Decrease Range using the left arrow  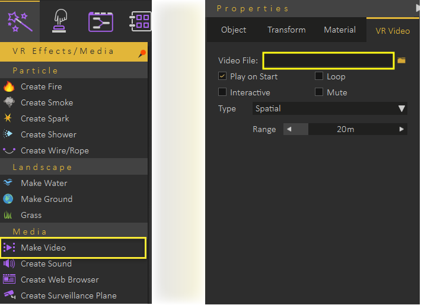pyautogui.click(x=289, y=129)
